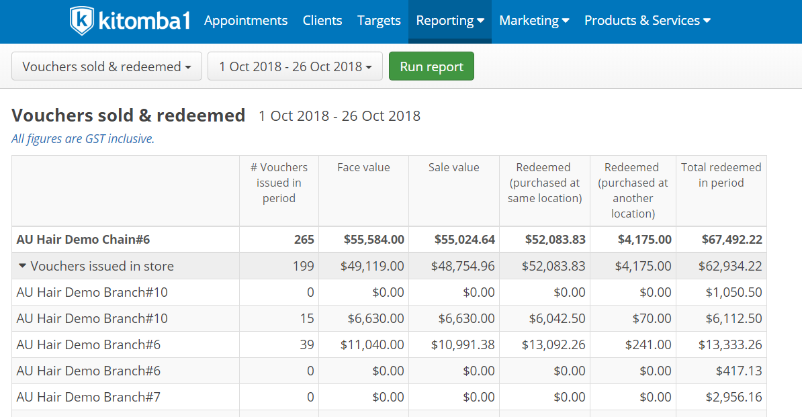Run the report with the green button
The width and height of the screenshot is (802, 417).
(x=431, y=66)
